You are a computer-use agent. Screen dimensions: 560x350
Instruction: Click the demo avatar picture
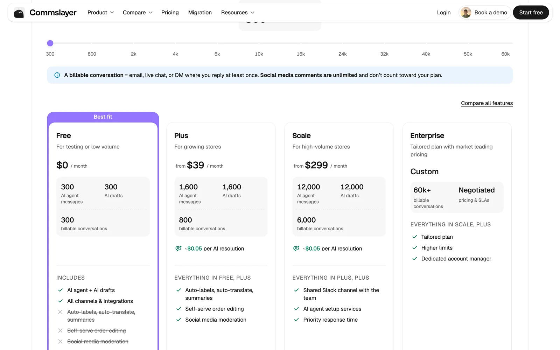coord(466,13)
